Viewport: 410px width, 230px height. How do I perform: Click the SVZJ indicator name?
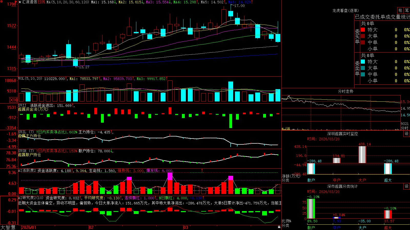coord(22,105)
